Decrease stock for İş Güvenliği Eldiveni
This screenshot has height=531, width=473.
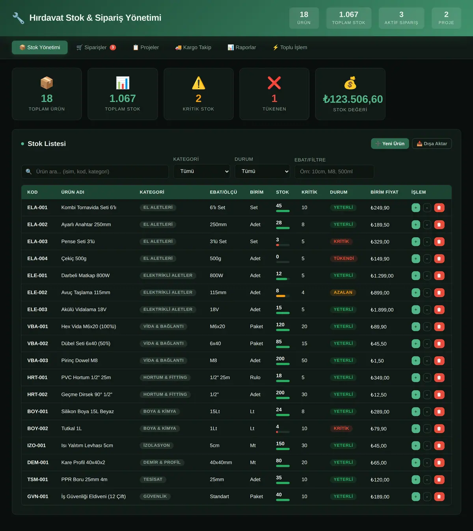[427, 497]
